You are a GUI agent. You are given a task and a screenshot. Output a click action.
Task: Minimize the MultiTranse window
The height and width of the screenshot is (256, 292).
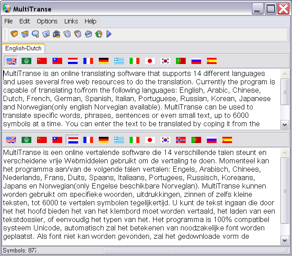(x=258, y=8)
